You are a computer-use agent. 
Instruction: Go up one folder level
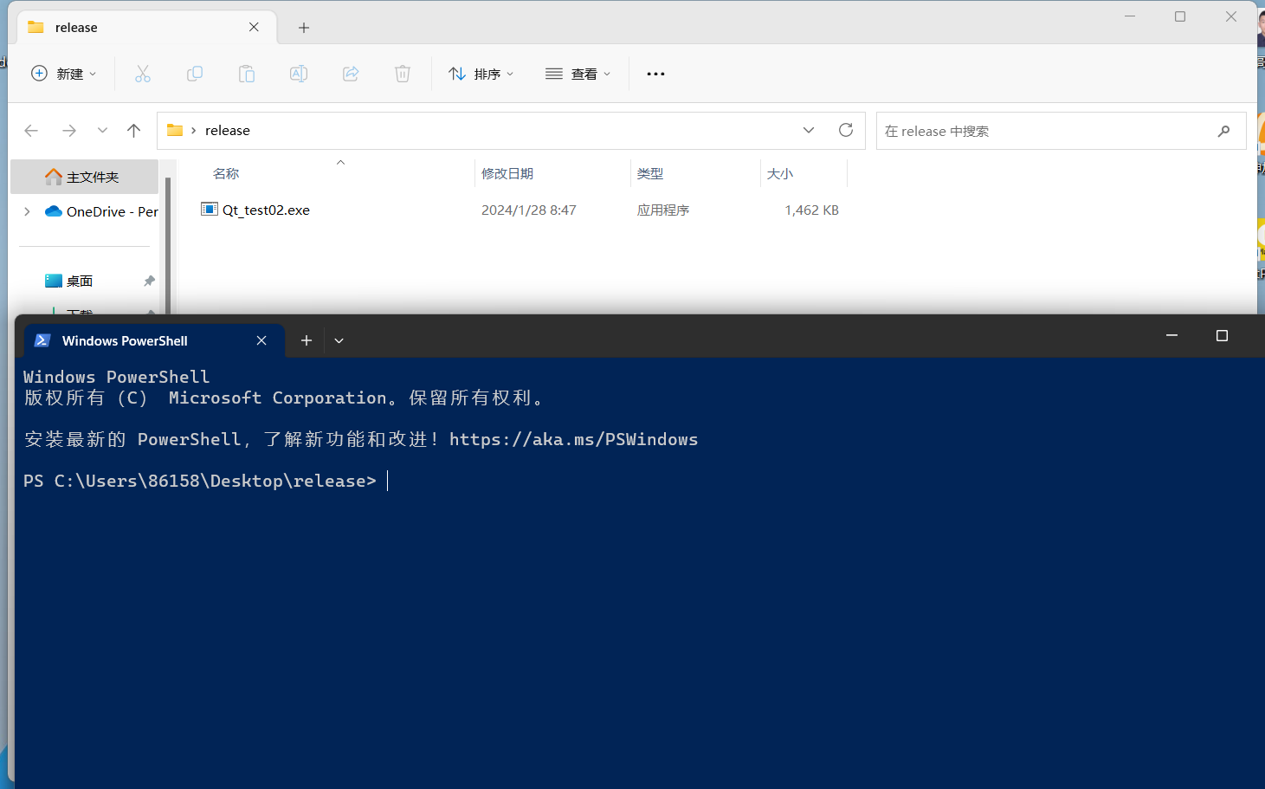pyautogui.click(x=133, y=130)
